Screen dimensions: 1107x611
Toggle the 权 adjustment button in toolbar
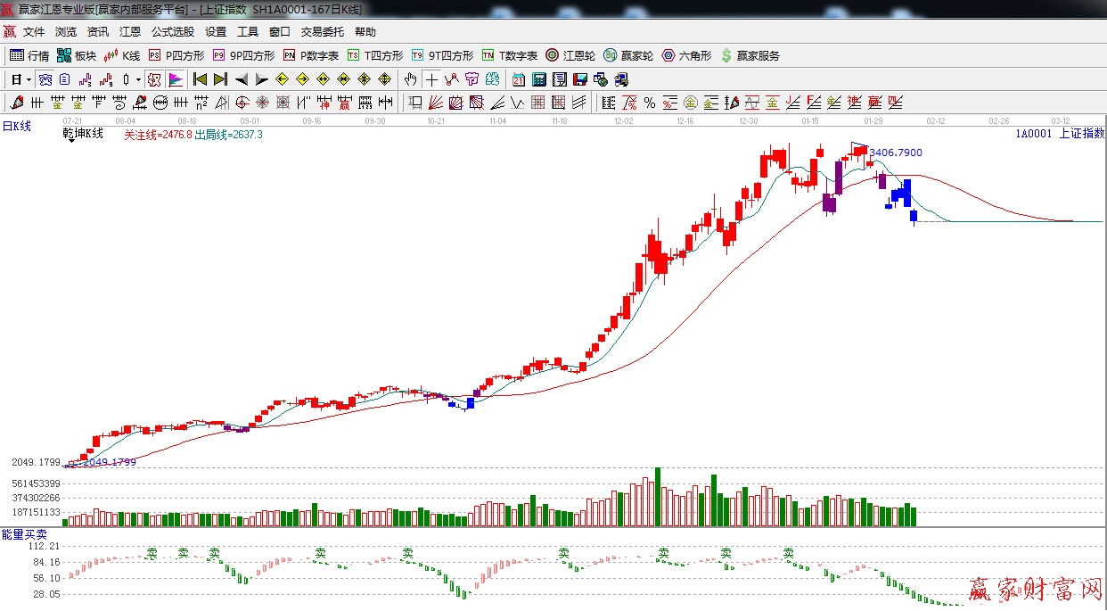click(154, 79)
